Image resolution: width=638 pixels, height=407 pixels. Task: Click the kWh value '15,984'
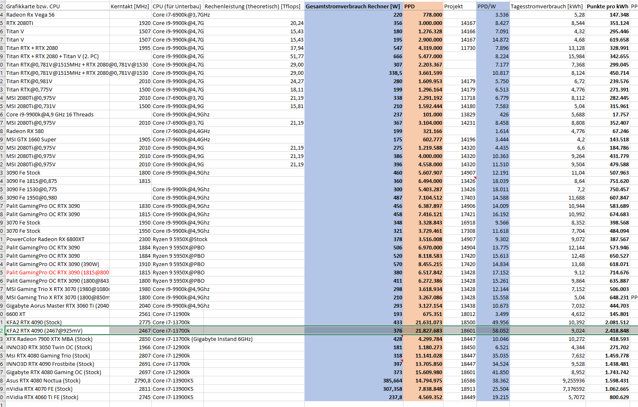[547, 56]
